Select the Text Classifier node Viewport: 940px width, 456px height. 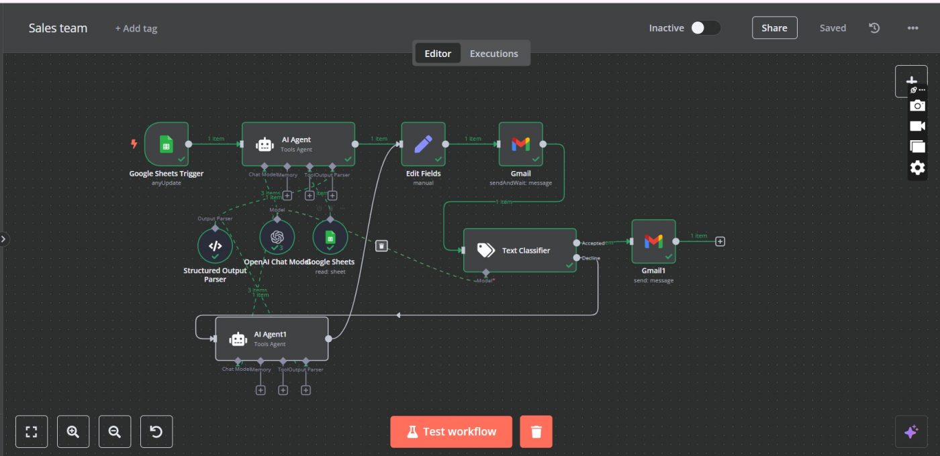coord(520,250)
